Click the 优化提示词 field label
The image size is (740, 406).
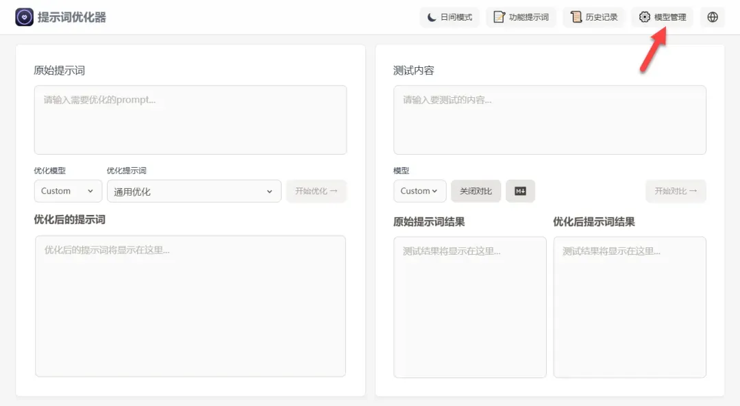pyautogui.click(x=127, y=170)
